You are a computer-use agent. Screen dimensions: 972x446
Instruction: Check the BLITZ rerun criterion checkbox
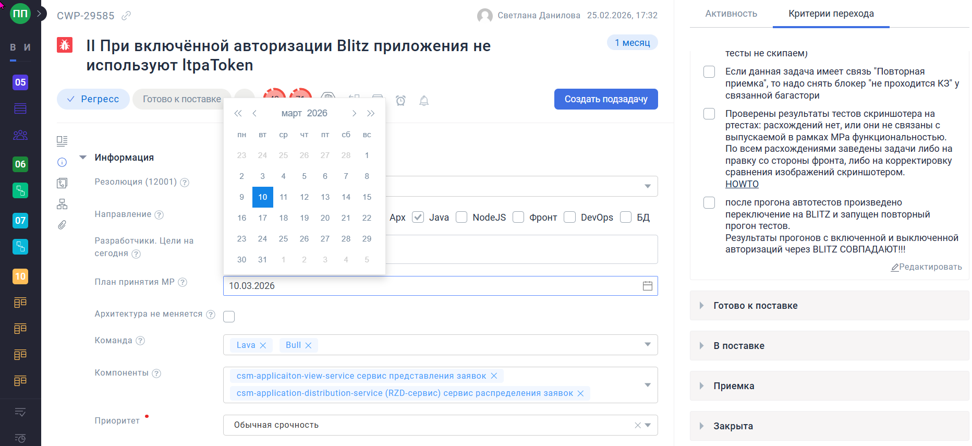709,202
